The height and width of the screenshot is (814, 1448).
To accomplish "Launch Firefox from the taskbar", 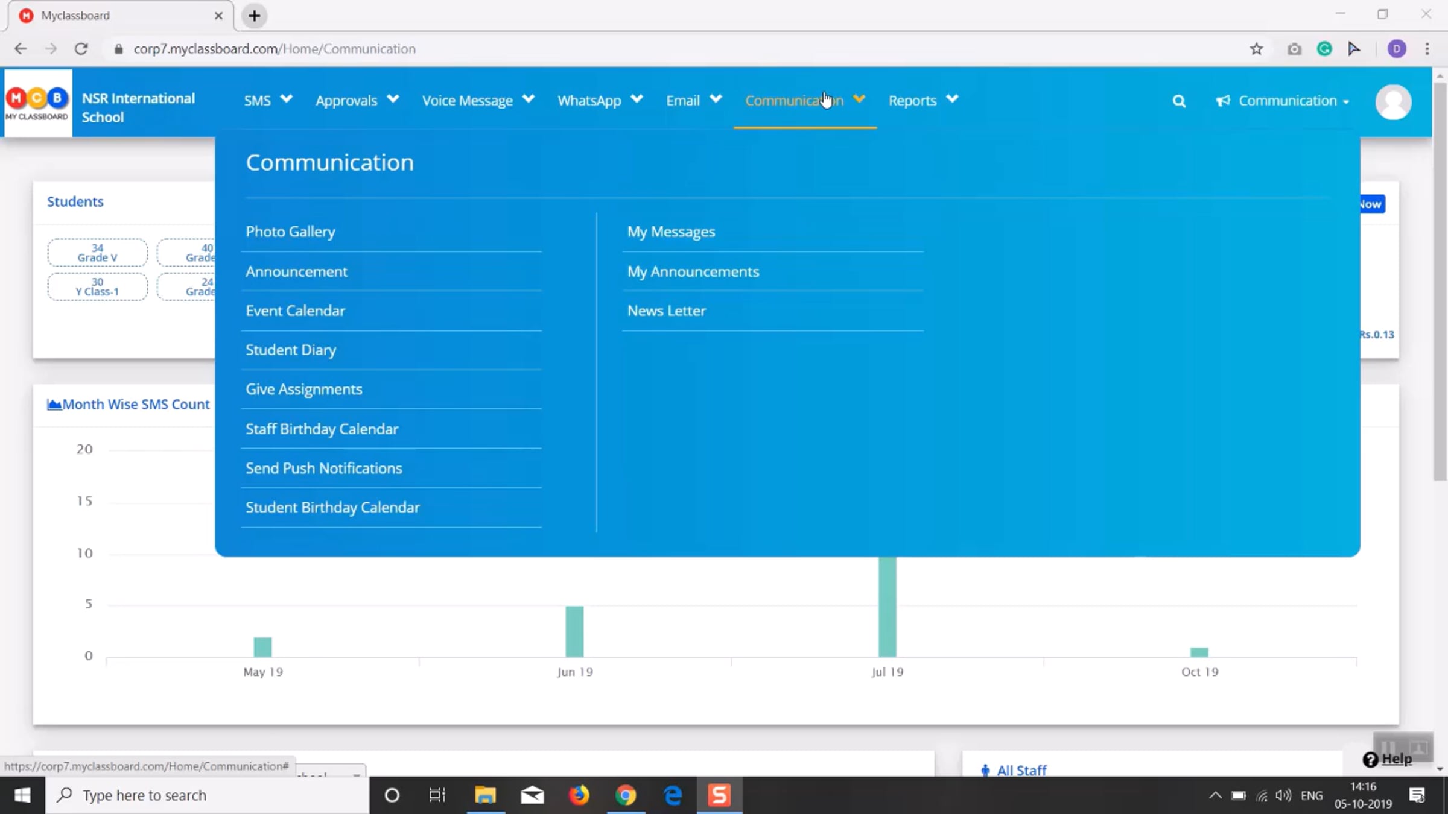I will point(579,795).
